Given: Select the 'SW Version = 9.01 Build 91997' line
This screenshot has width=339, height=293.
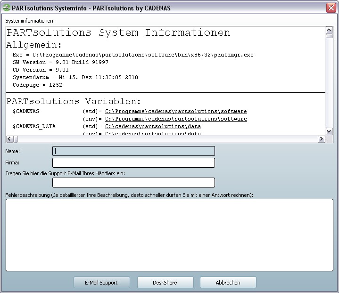Looking at the screenshot, I should [60, 62].
